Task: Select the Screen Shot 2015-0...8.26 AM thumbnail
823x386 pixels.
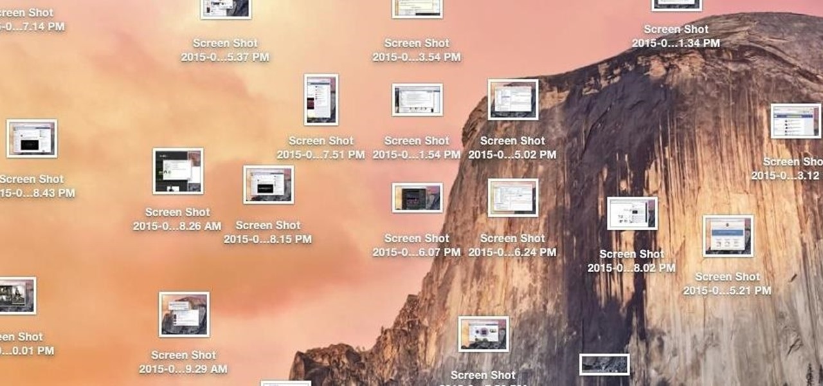Action: 178,171
